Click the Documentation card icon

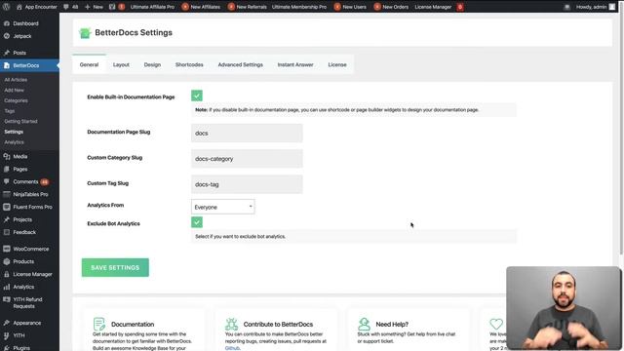tap(99, 325)
